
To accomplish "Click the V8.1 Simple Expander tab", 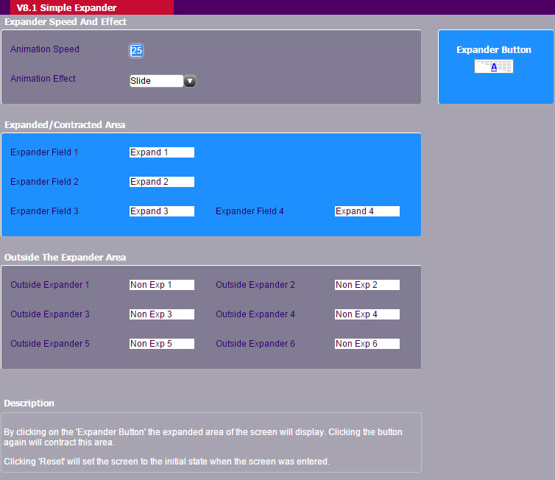I will (x=92, y=7).
